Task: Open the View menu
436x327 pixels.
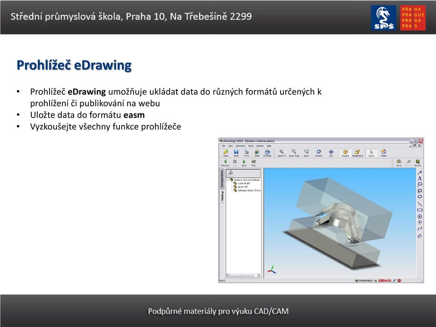Action: tap(231, 146)
